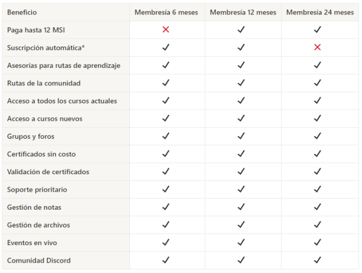Click 24 meses checkmark for Rutas de la comunidad
Viewport: 362px width, 273px height.
(317, 83)
